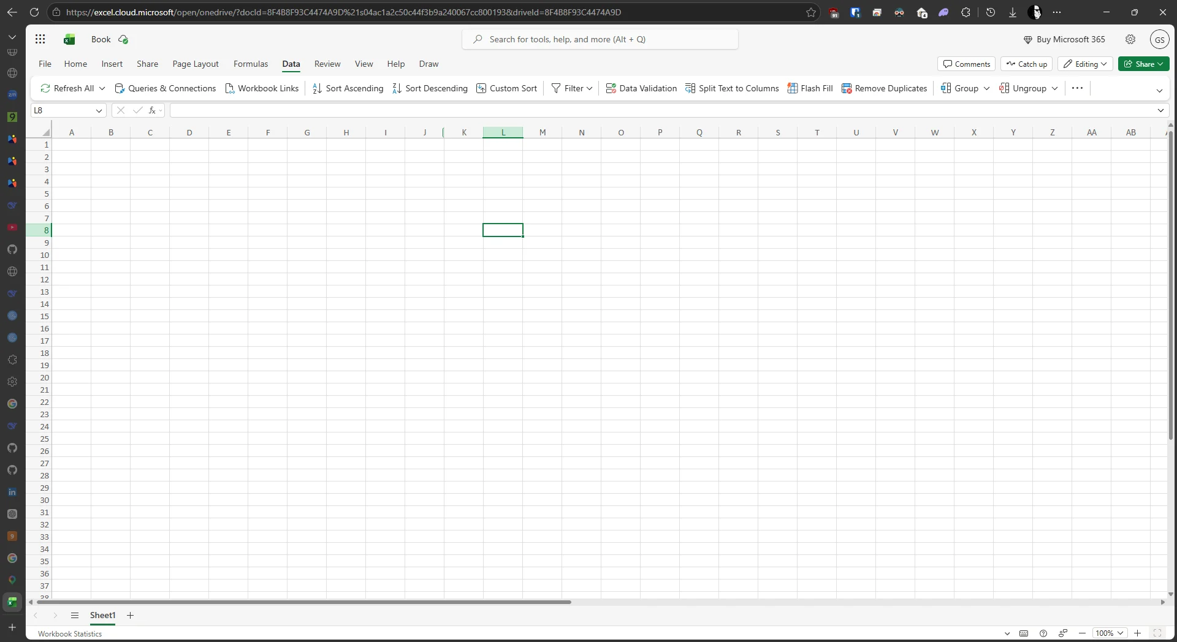The image size is (1177, 642).
Task: Choose Split Text to Columns
Action: 732,88
